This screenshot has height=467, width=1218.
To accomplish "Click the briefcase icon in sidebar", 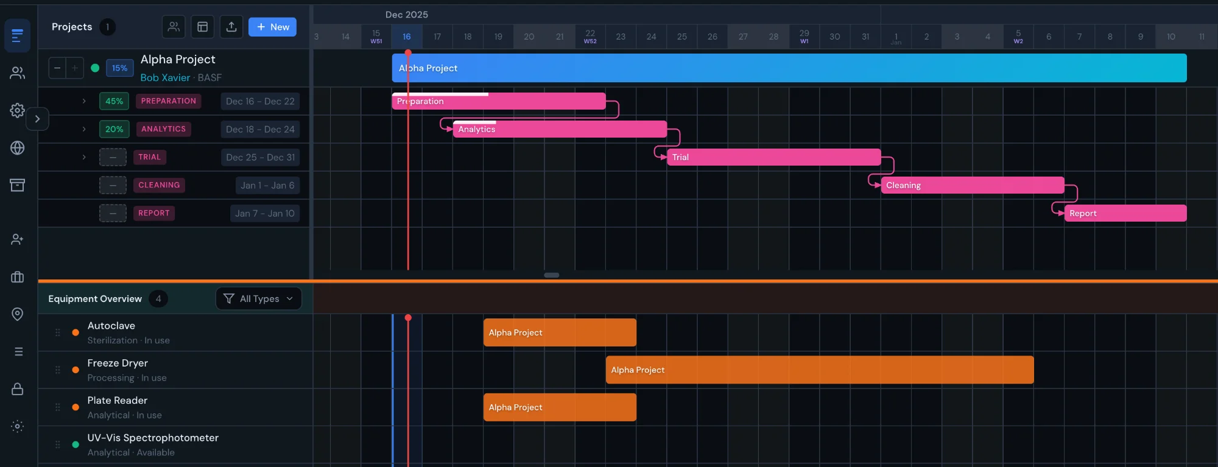I will pos(17,278).
